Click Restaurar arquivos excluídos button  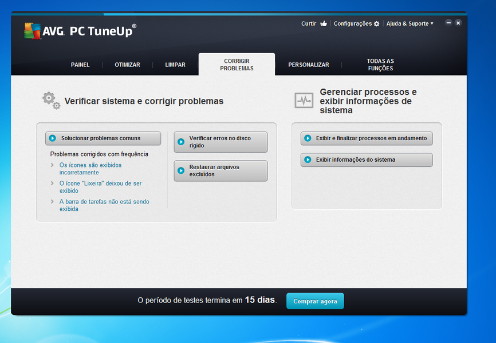[221, 170]
